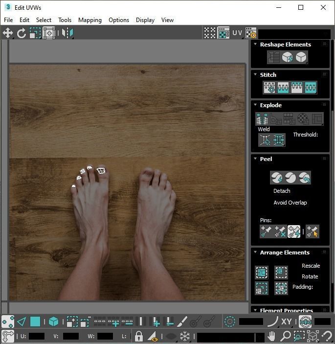Toggle the Rescale option in Arrange Elements
The height and width of the screenshot is (344, 335).
pyautogui.click(x=311, y=266)
